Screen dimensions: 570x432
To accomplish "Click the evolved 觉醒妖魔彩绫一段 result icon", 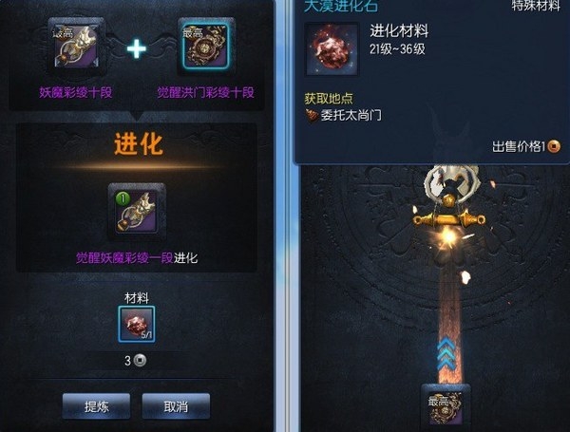I will [x=137, y=212].
